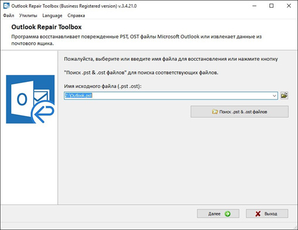This screenshot has width=298, height=230.
Task: Click the Имя исходного файла label
Action: (x=102, y=86)
